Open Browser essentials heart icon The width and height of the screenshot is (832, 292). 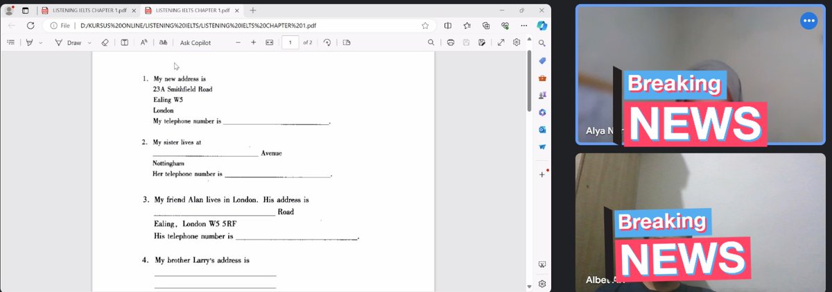click(505, 25)
